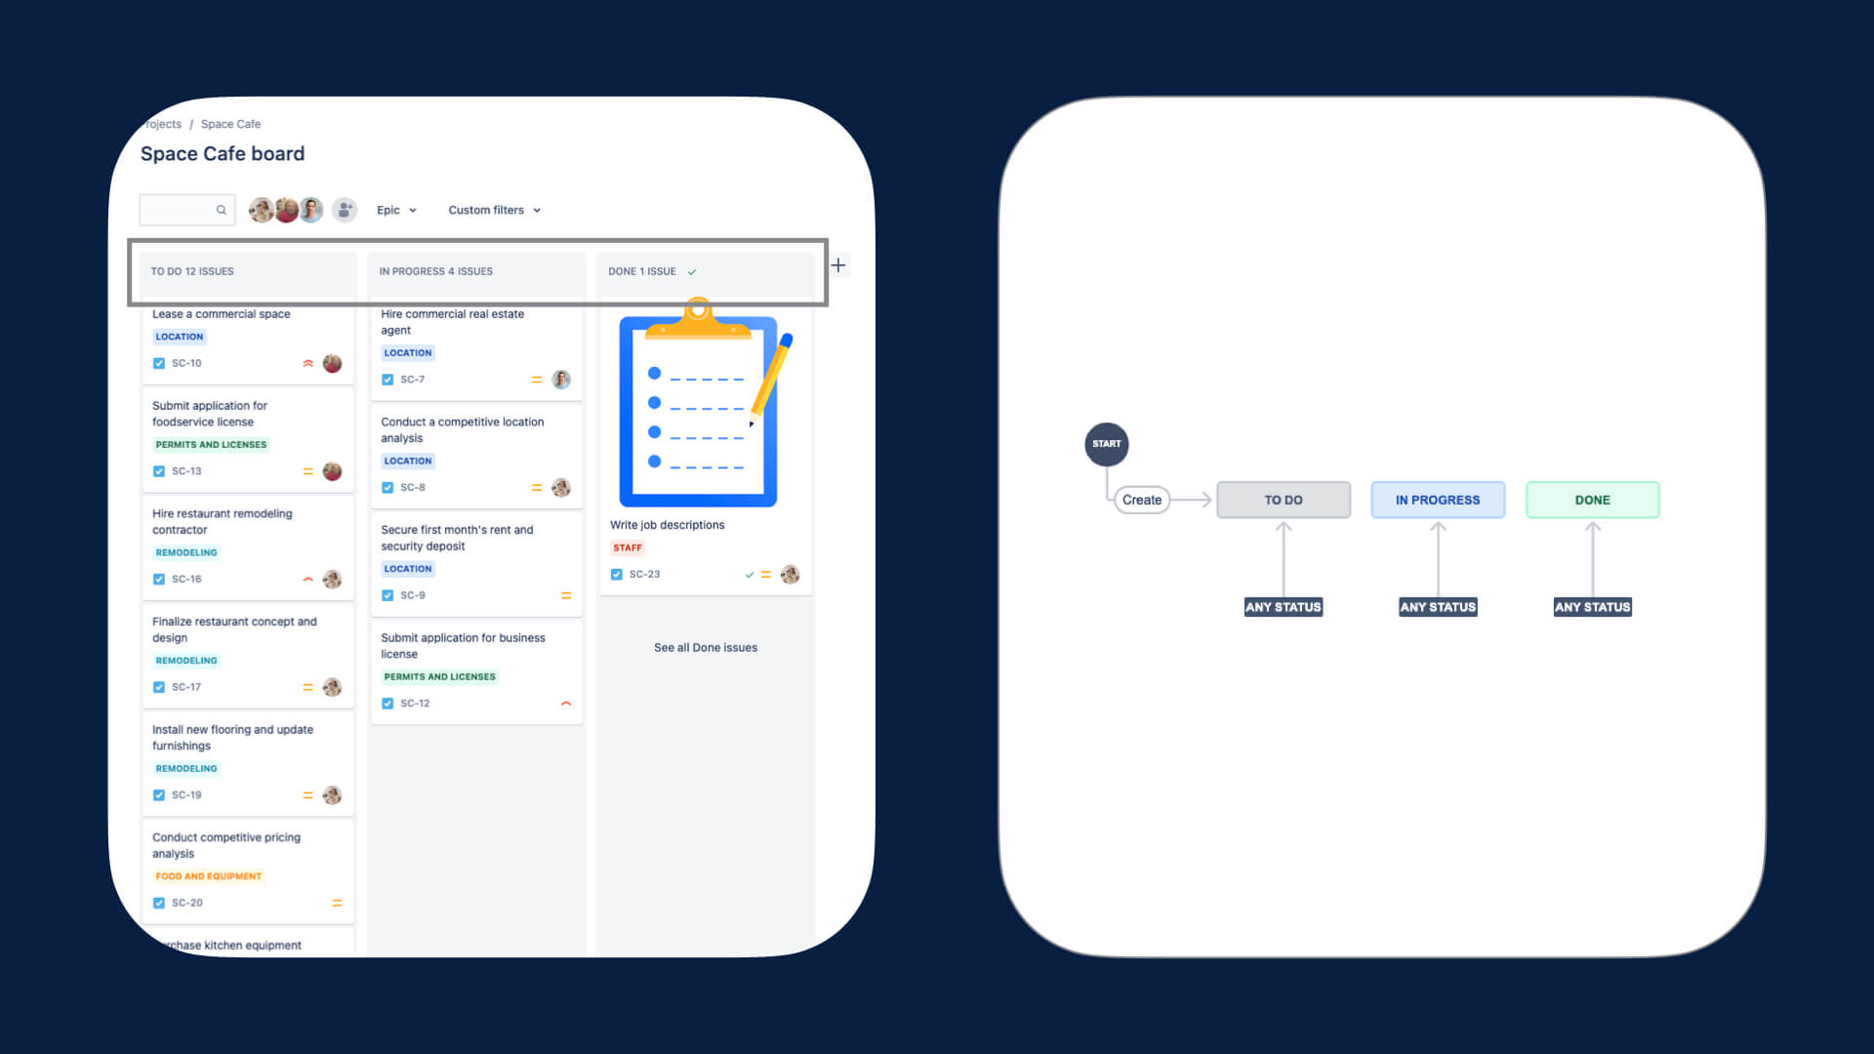
Task: Click the add new column plus icon
Action: [837, 266]
